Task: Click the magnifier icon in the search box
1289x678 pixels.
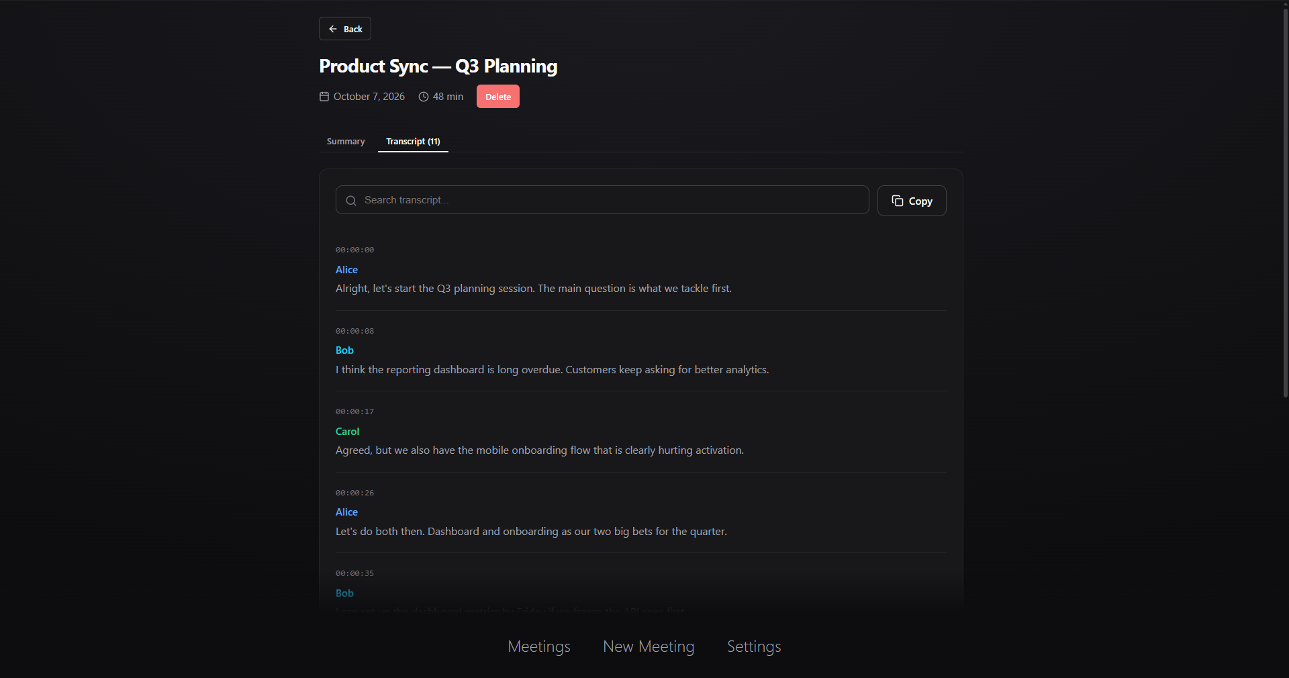Action: pos(351,201)
